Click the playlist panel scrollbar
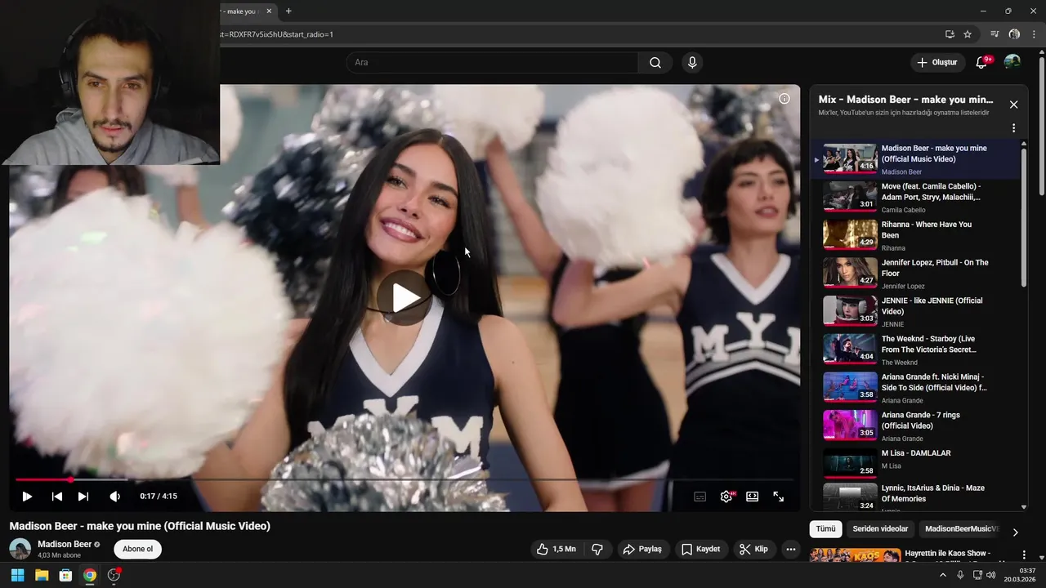 pyautogui.click(x=1024, y=216)
